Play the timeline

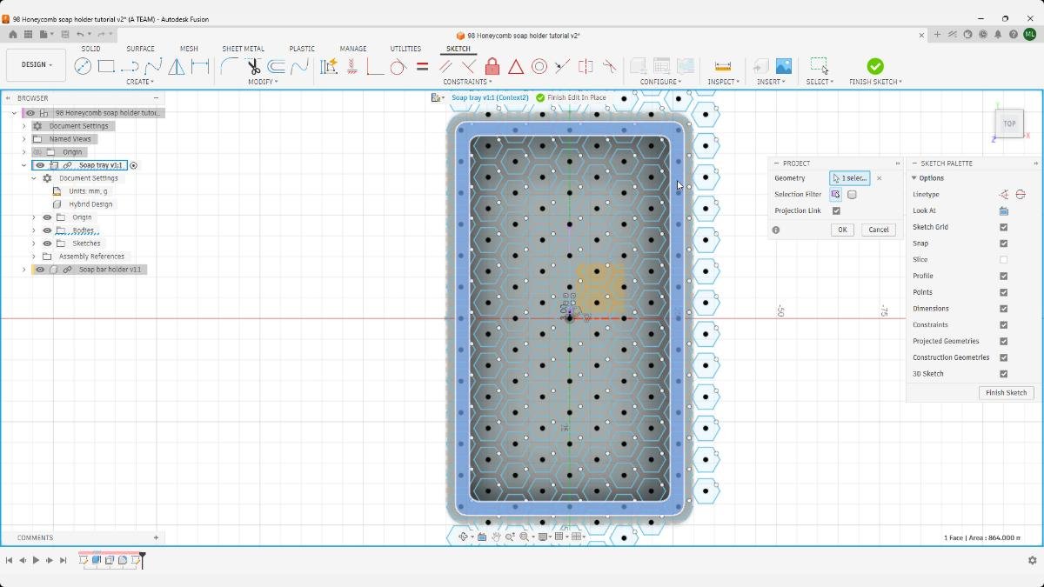coord(36,561)
